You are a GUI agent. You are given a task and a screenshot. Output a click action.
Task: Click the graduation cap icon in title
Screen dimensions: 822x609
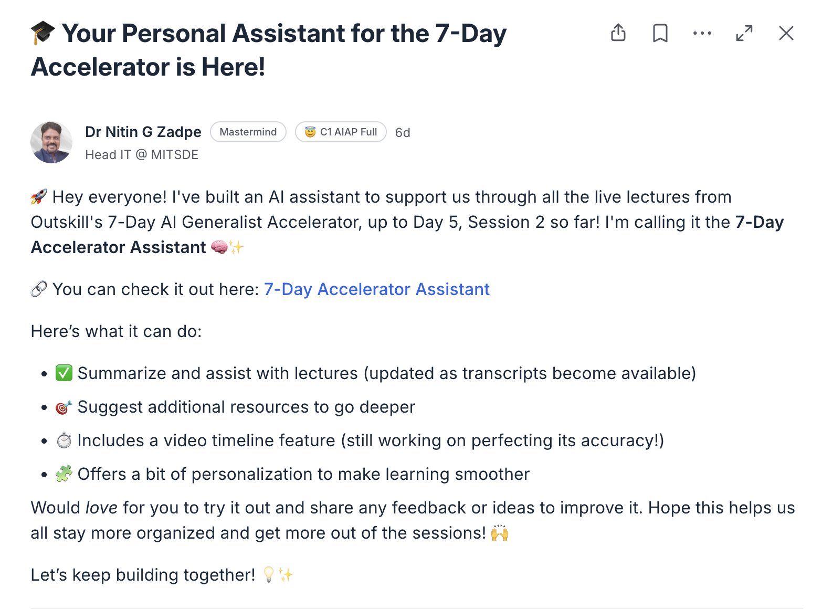click(43, 33)
